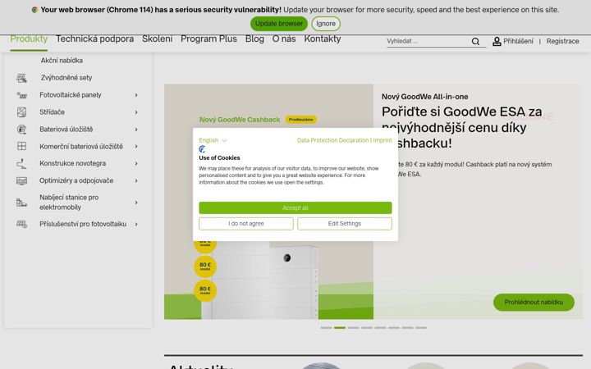Click the search magnifier icon
The height and width of the screenshot is (369, 591).
tap(475, 42)
